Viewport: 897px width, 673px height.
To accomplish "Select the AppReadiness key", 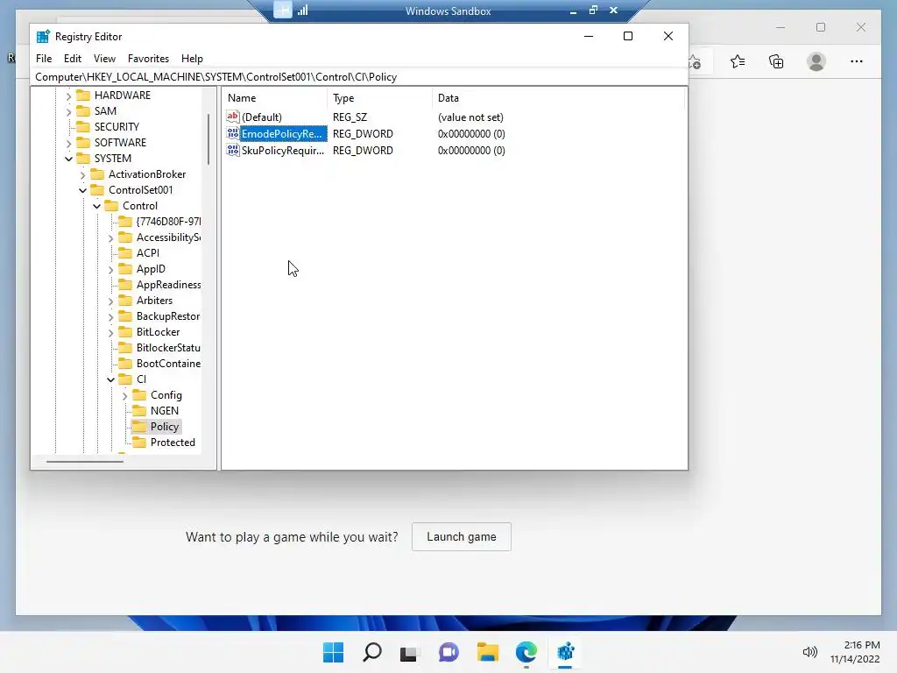I will [168, 285].
